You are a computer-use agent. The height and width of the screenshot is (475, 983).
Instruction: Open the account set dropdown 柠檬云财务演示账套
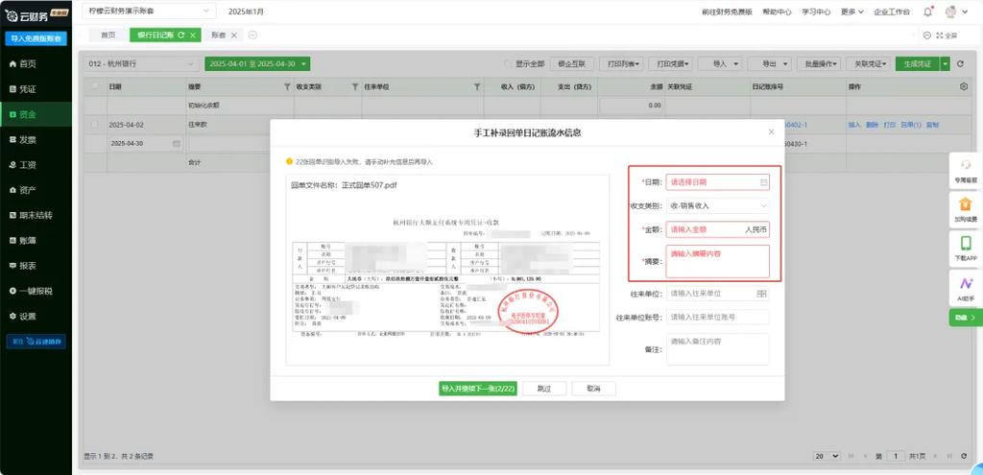point(149,12)
